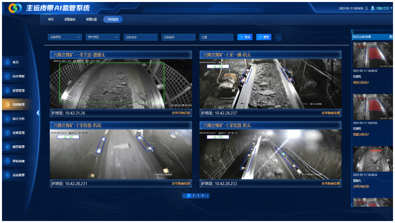The image size is (395, 223).
Task: Click the 查询 search button
Action: (245, 37)
